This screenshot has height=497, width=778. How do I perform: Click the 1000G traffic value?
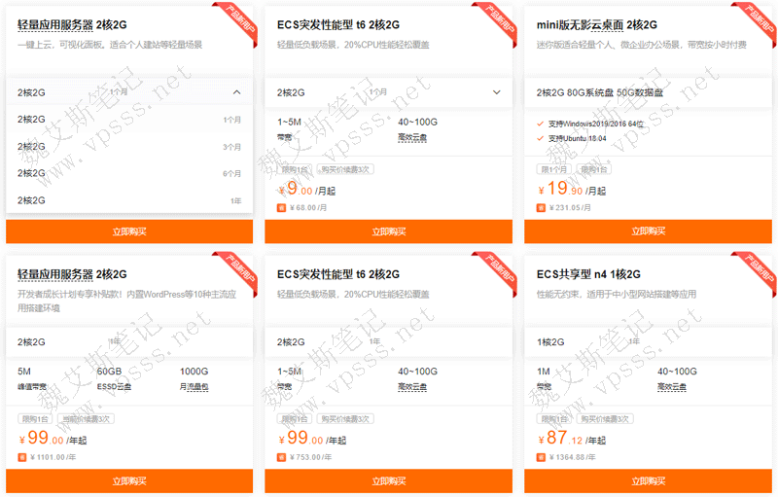click(194, 372)
